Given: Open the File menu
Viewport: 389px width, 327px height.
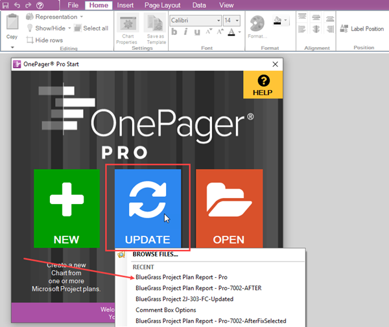Looking at the screenshot, I should click(73, 5).
